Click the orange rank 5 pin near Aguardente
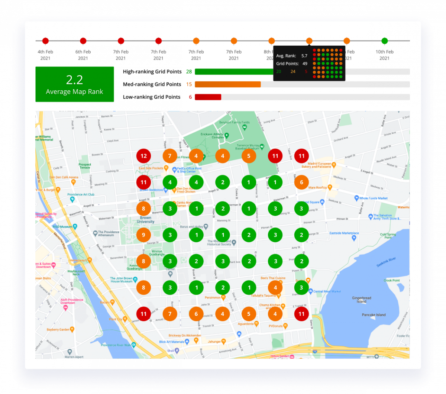The width and height of the screenshot is (446, 394). pyautogui.click(x=249, y=314)
